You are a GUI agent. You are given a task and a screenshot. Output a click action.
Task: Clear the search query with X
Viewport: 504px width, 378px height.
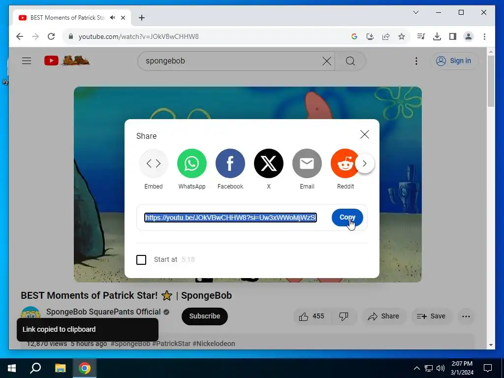click(327, 61)
